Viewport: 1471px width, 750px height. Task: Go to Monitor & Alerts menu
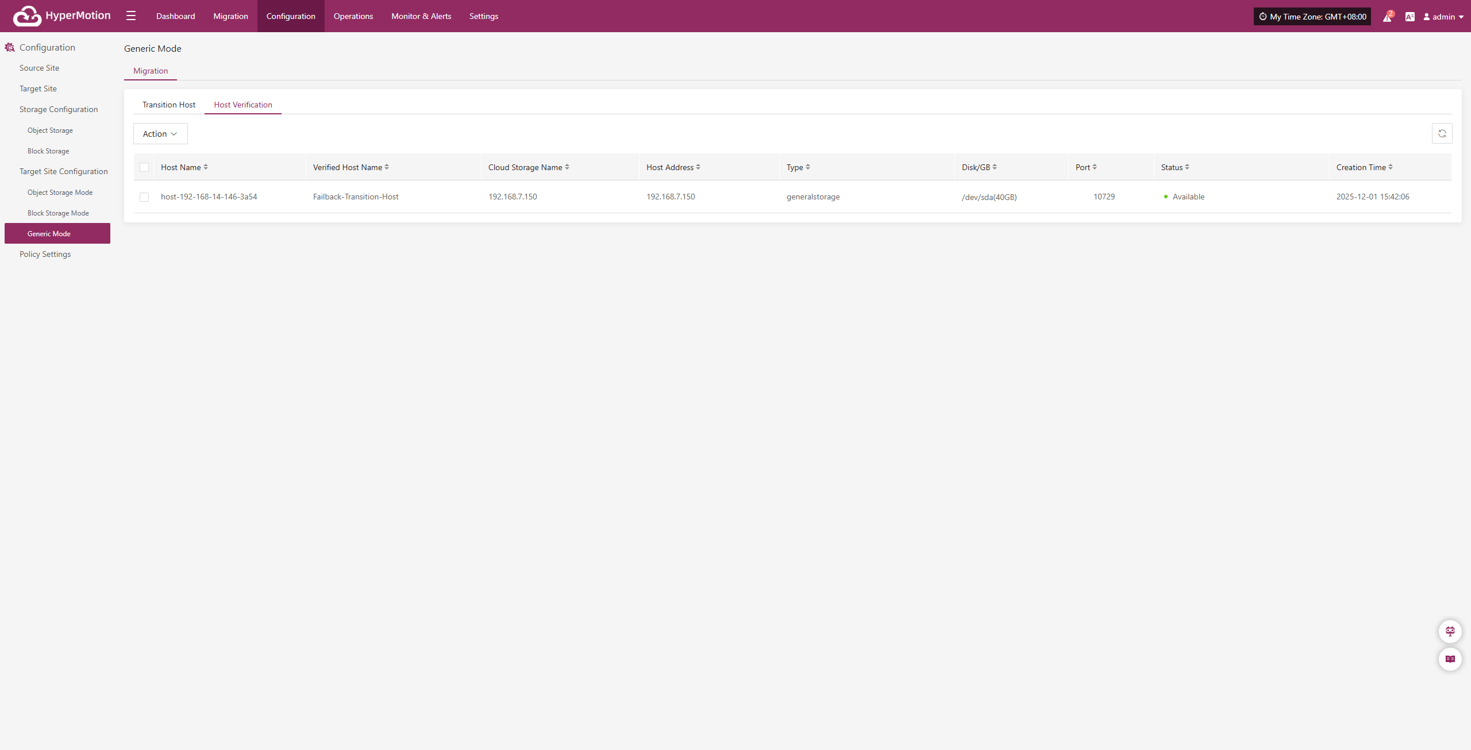(x=421, y=16)
